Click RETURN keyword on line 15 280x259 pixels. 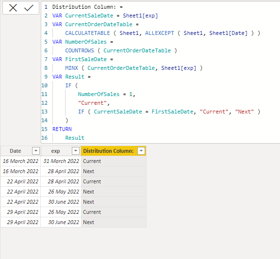[x=62, y=129]
